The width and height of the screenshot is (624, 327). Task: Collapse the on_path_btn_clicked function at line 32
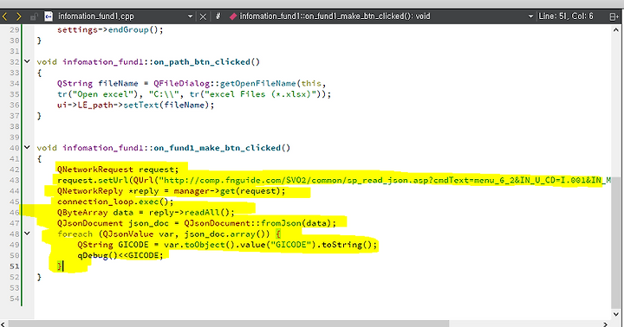(x=27, y=61)
